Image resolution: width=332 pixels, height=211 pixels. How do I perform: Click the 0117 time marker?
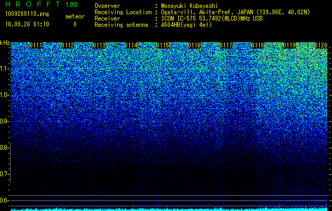[226, 45]
